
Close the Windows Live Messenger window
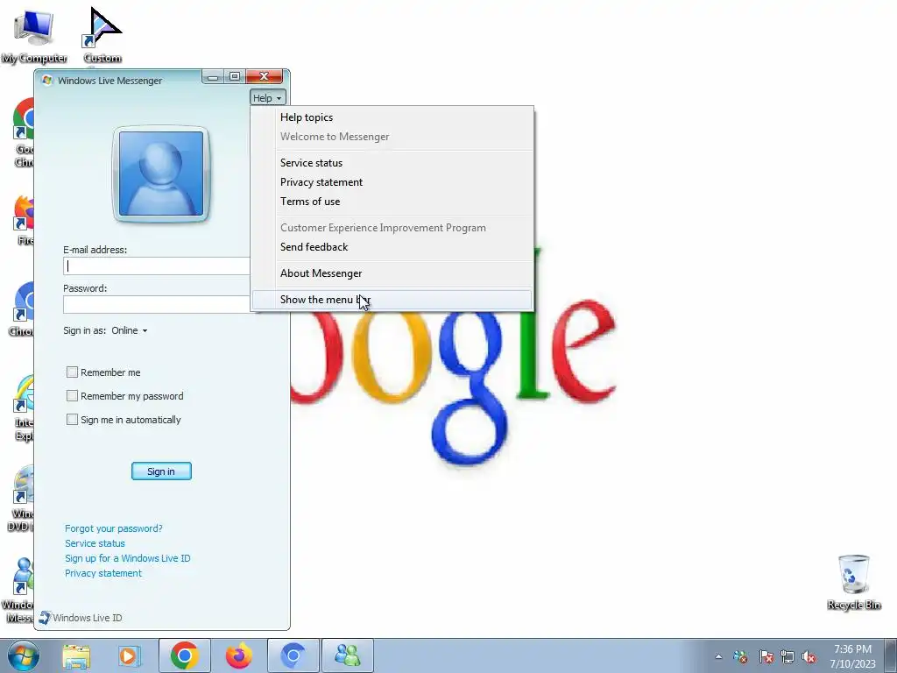click(264, 77)
